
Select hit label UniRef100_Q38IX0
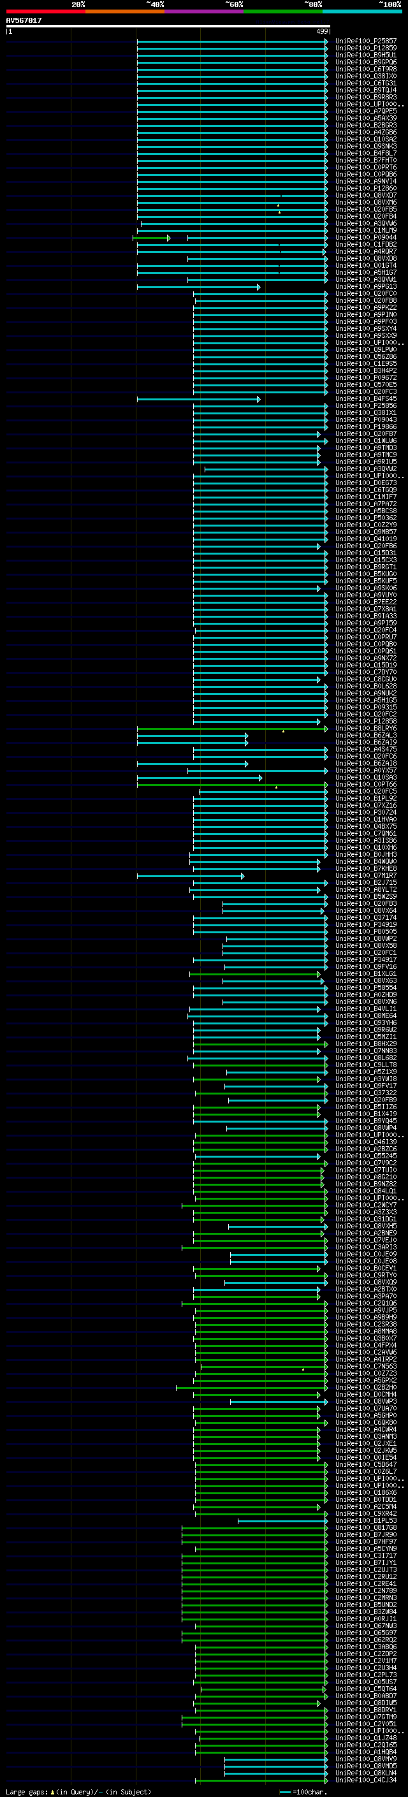365,76
